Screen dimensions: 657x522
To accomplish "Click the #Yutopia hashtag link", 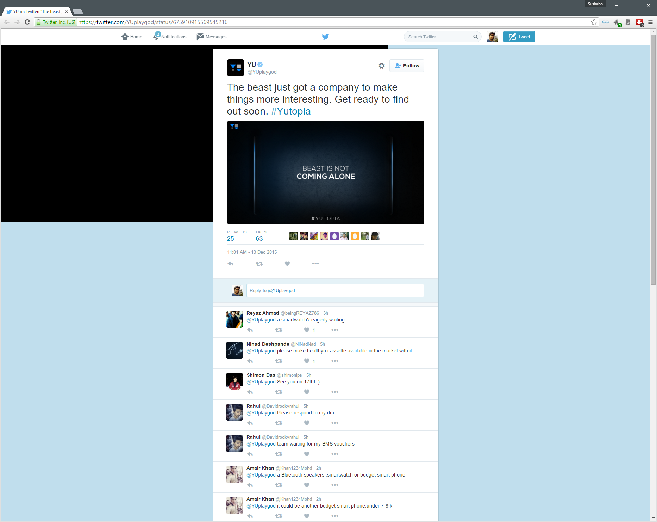I will [291, 111].
